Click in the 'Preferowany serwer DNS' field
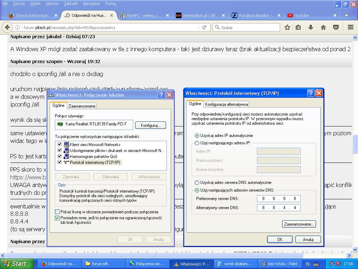The width and height of the screenshot is (358, 269). 279,199
